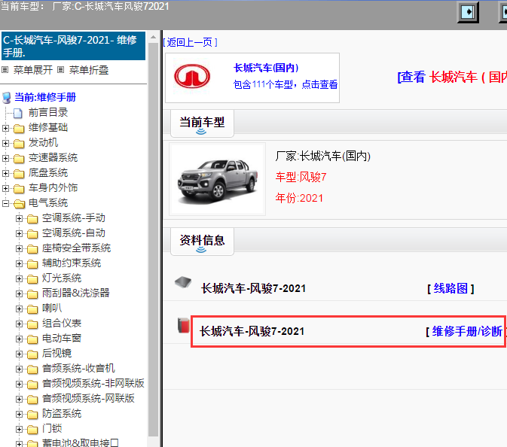Expand the 座椅安全带系统 node
Viewport: 507px width, 447px height.
click(x=19, y=248)
